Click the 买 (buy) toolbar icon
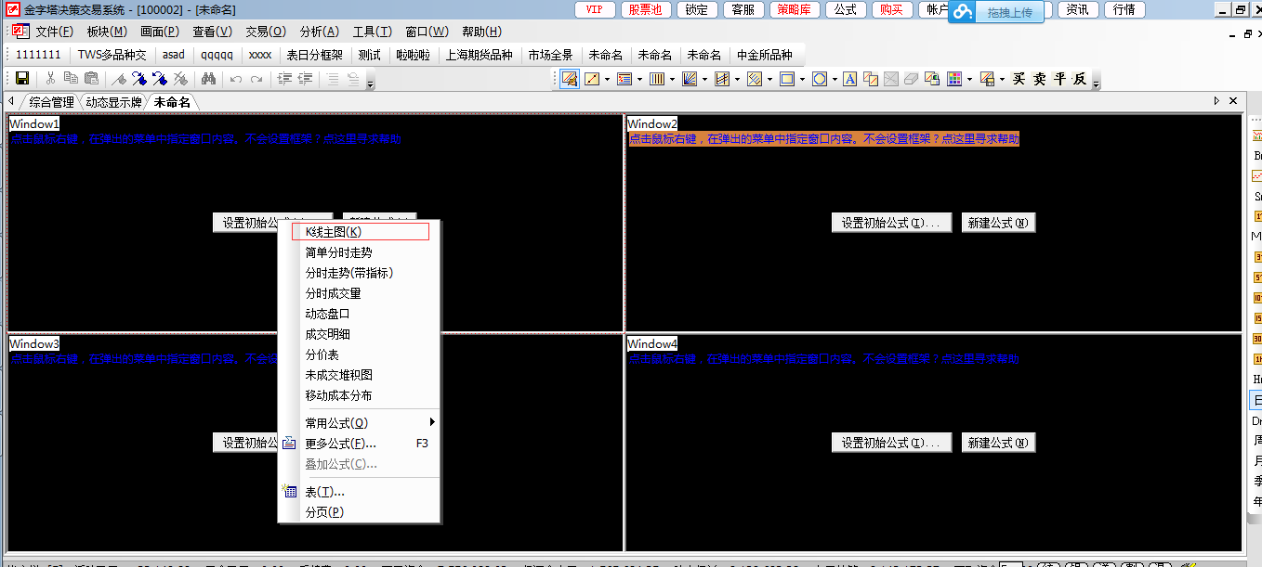 (x=1019, y=79)
